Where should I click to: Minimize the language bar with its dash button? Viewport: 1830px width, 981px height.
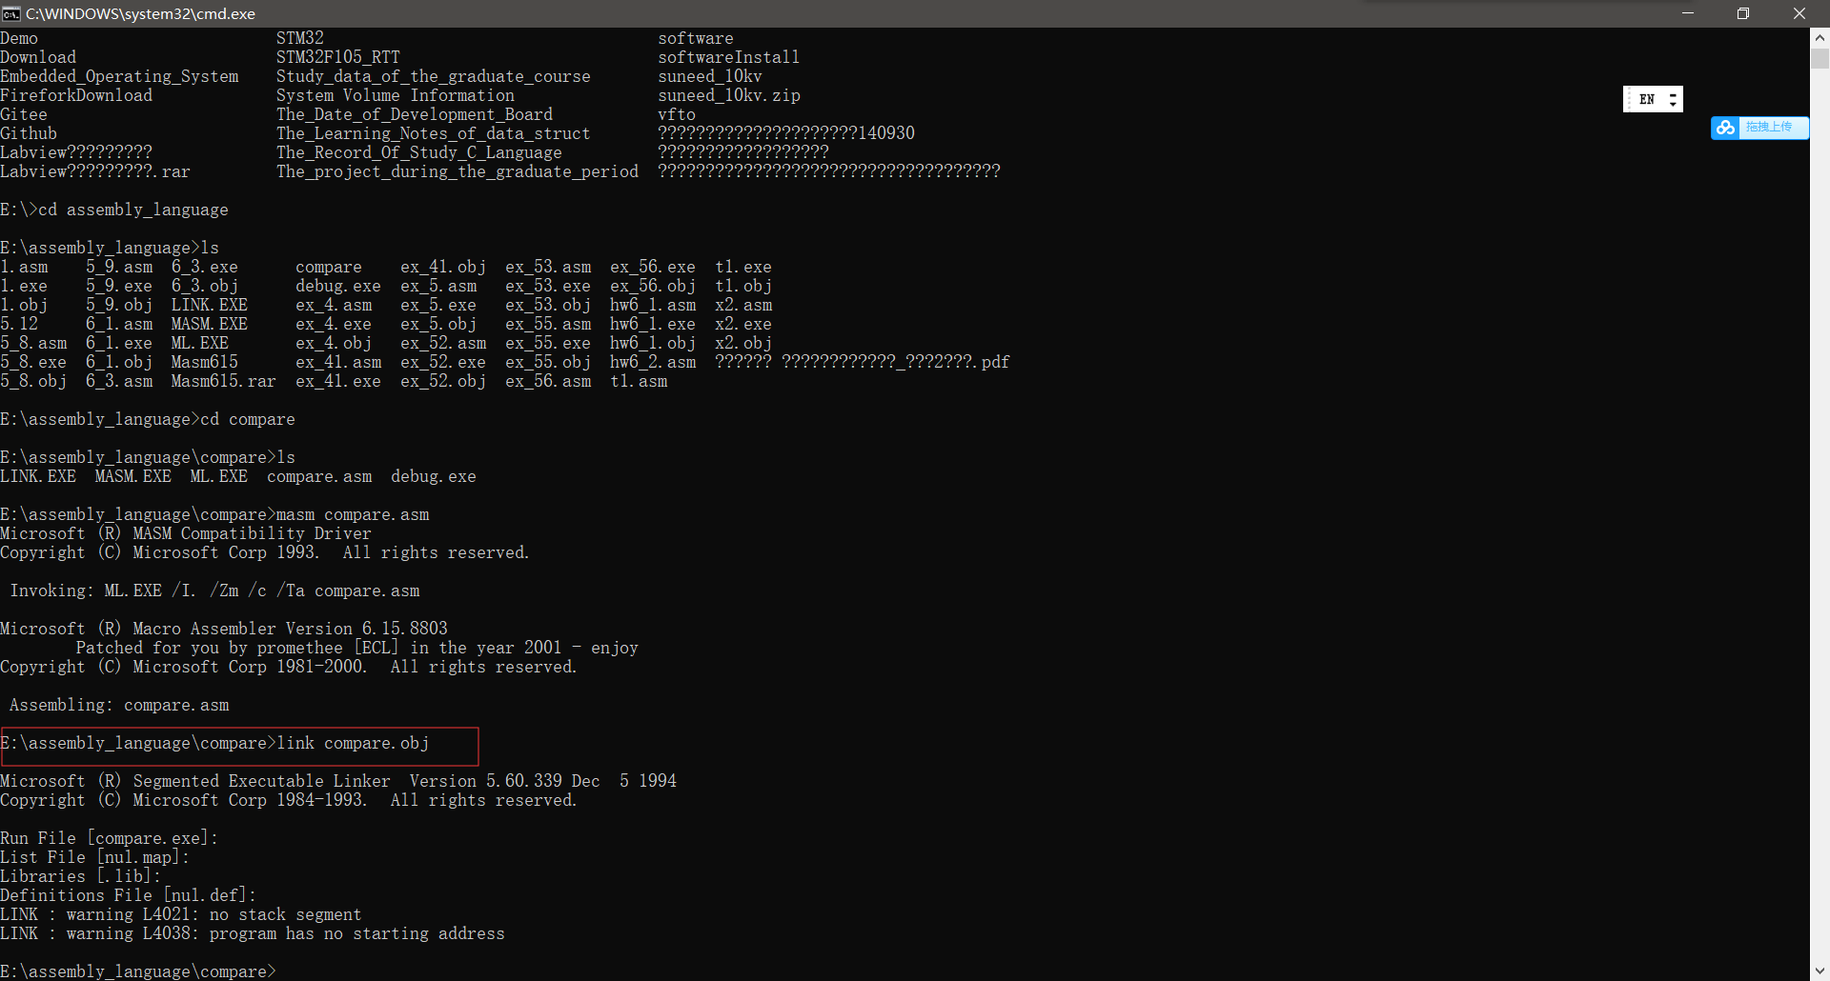click(1673, 94)
